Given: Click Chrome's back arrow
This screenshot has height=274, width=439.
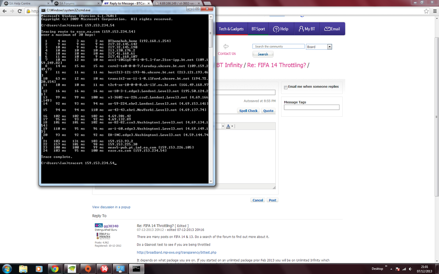Looking at the screenshot, I should click(4, 11).
